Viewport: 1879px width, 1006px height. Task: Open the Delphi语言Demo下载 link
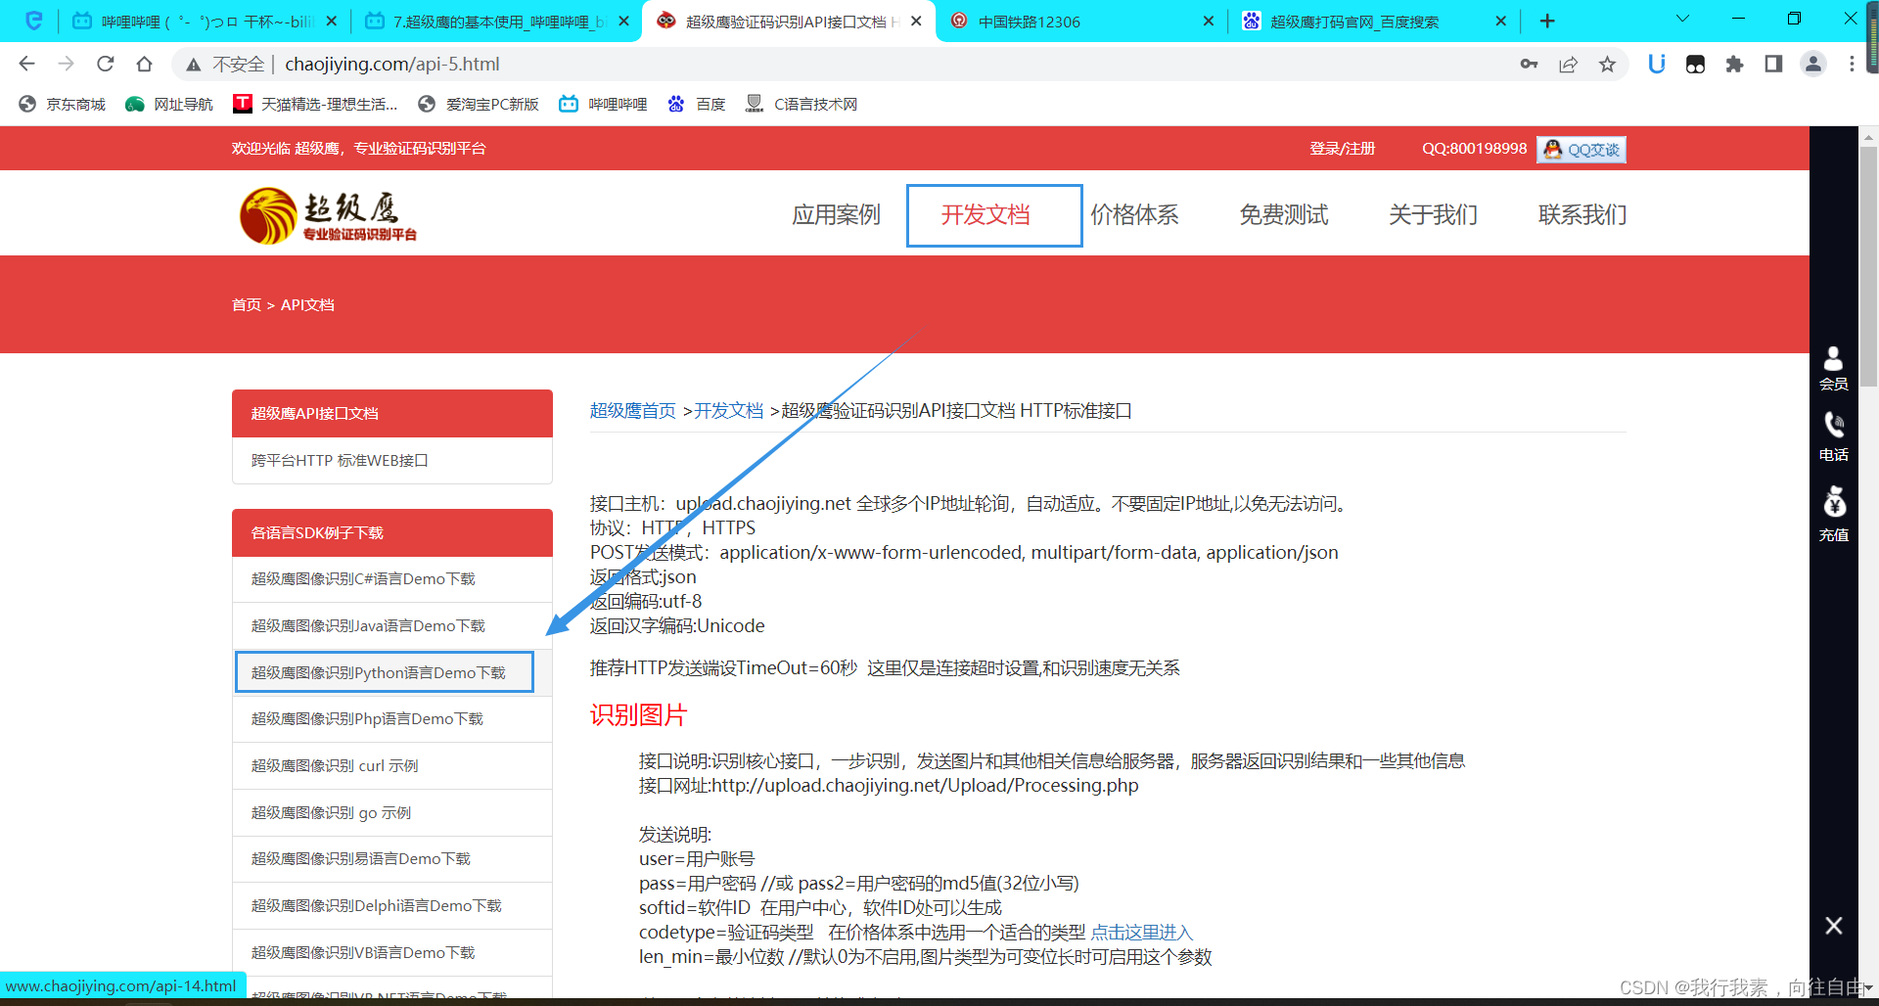(392, 906)
